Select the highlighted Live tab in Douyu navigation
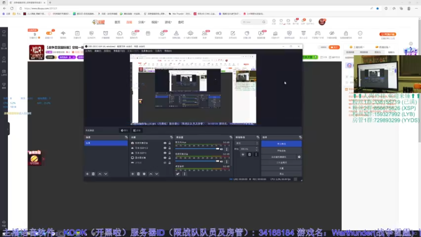Image resolution: width=421 pixels, height=237 pixels. tap(129, 22)
